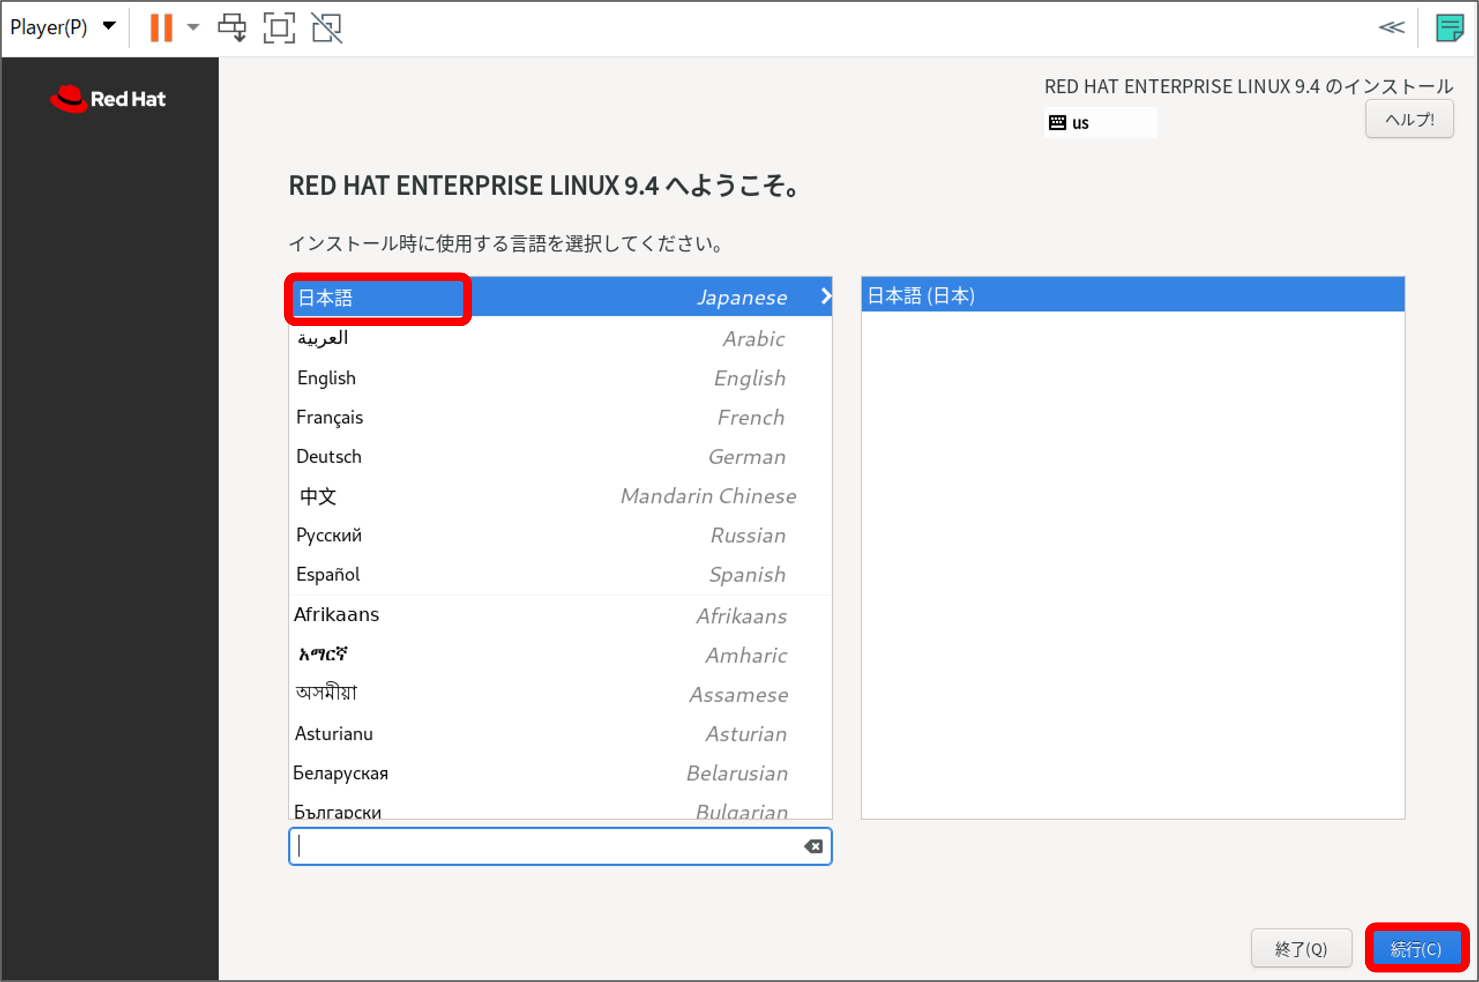Screen dimensions: 1479x982
Task: Click the ヘルプ! help button
Action: click(x=1409, y=119)
